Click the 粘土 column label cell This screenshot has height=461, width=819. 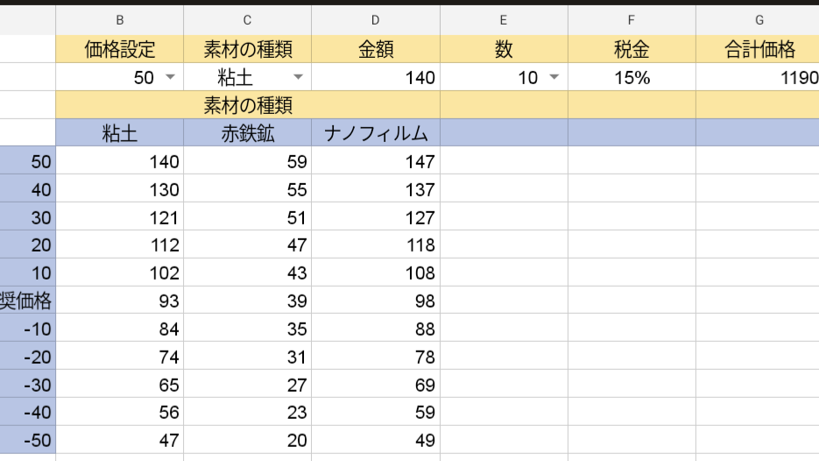click(x=119, y=134)
